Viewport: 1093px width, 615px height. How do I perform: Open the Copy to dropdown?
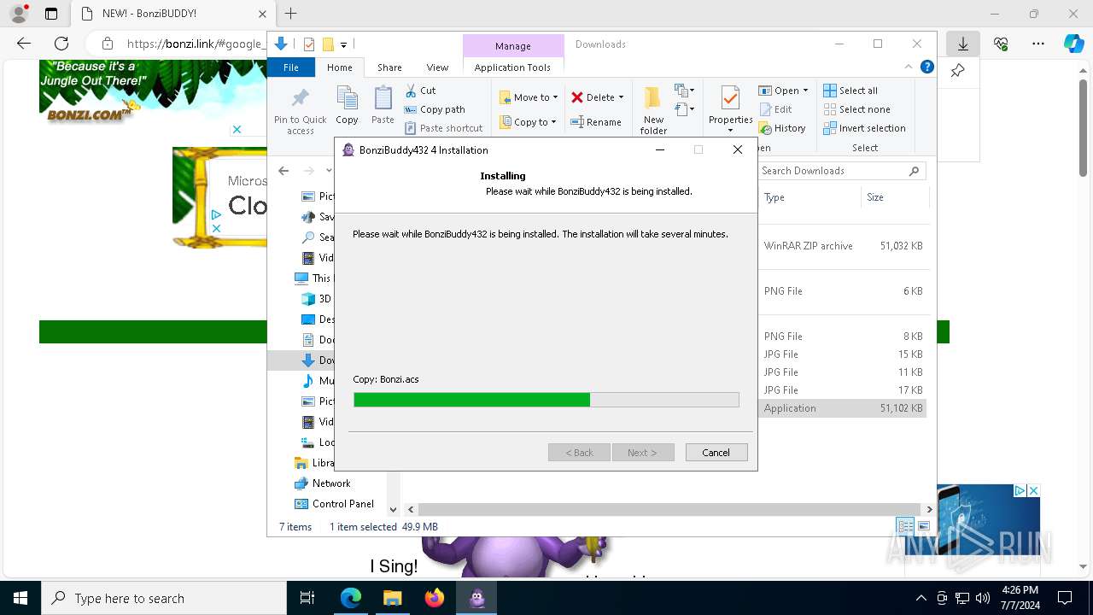coord(529,122)
